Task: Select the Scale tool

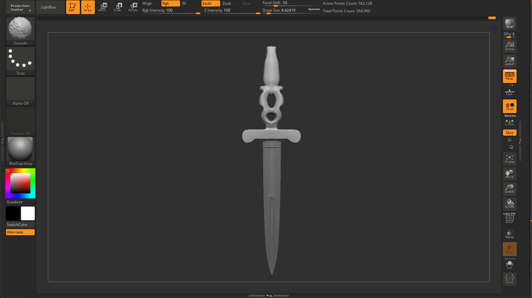Action: point(117,7)
